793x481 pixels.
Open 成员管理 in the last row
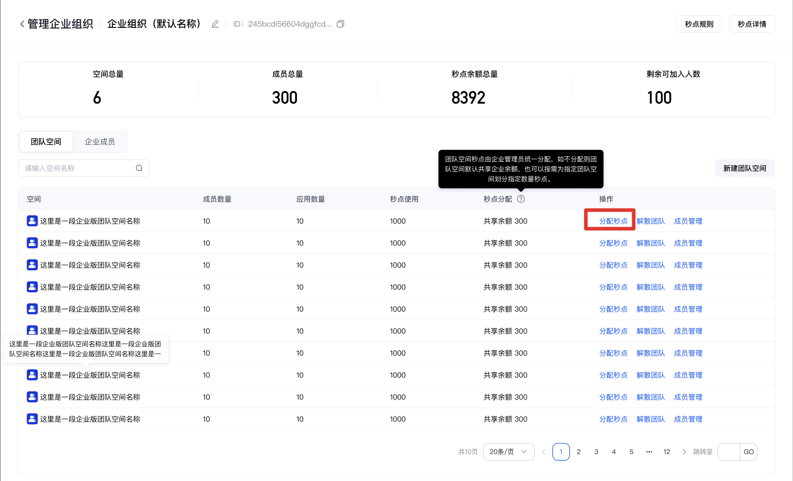click(688, 419)
